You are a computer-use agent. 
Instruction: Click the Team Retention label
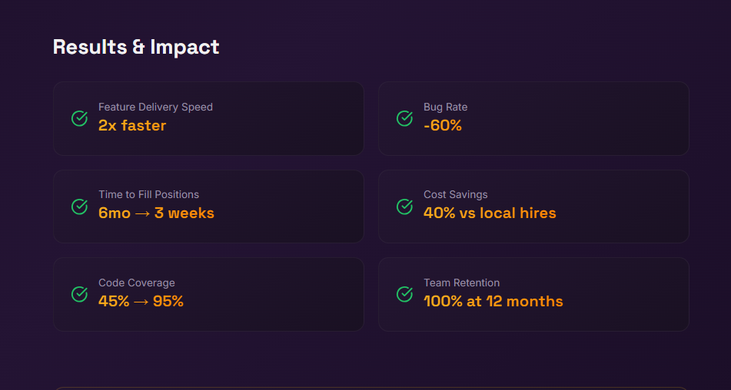461,283
